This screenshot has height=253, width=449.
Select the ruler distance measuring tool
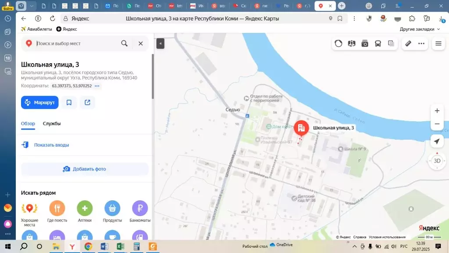408,43
